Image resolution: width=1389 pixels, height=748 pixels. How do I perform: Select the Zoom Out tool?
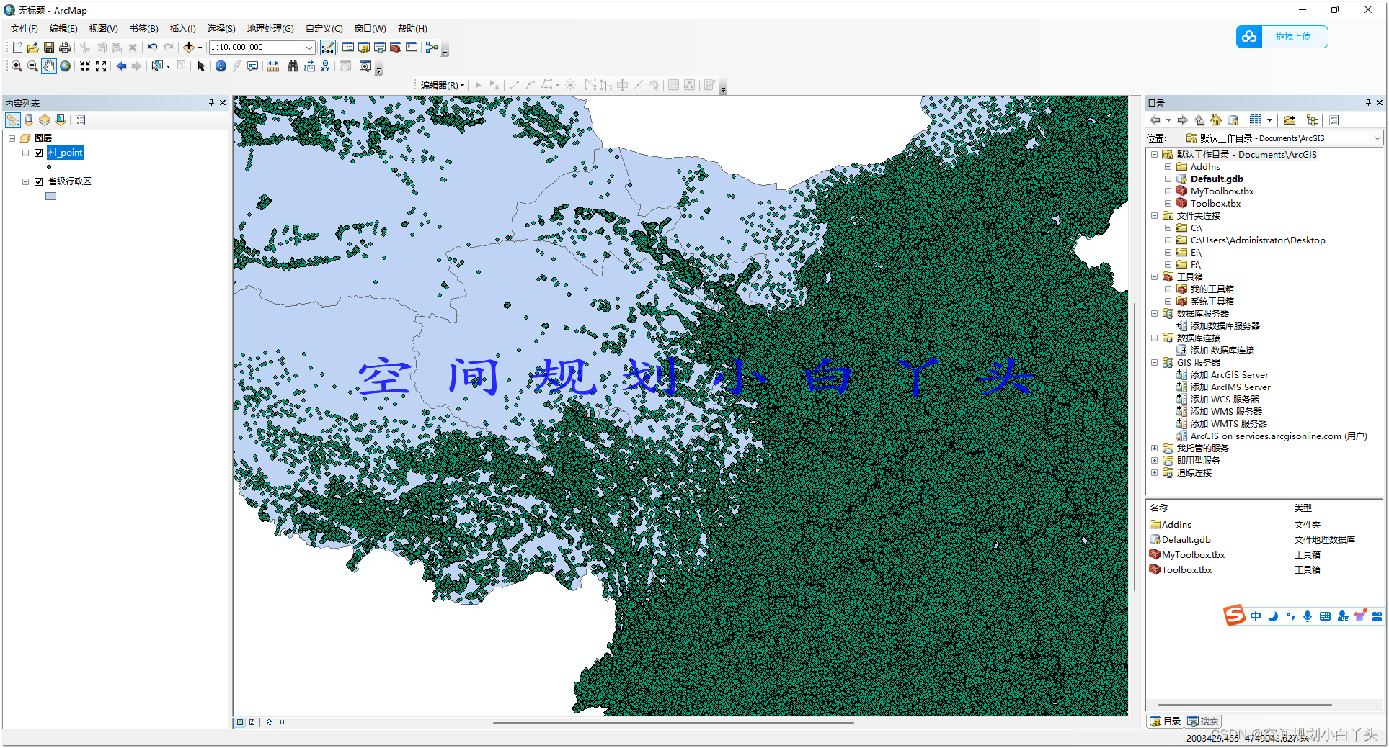32,66
